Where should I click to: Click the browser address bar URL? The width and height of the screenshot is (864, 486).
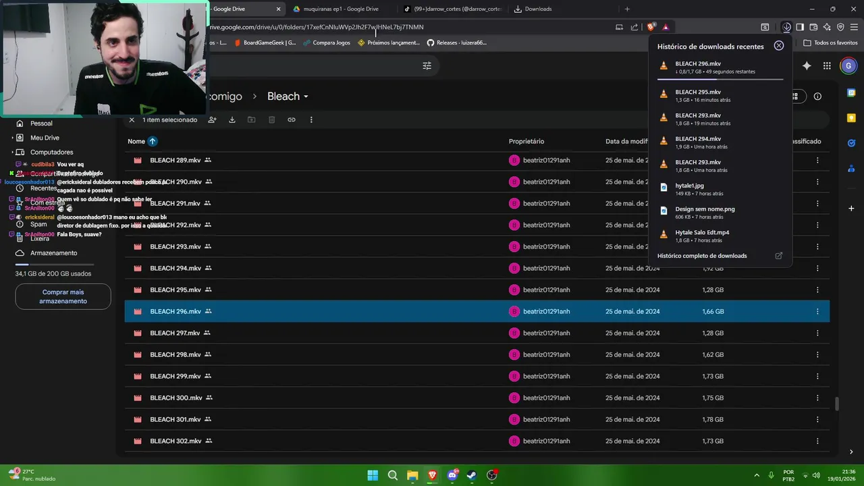point(316,27)
